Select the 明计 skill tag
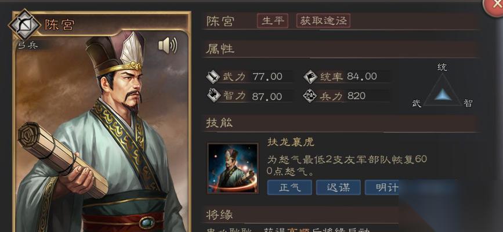The height and width of the screenshot is (232, 503). coord(383,187)
